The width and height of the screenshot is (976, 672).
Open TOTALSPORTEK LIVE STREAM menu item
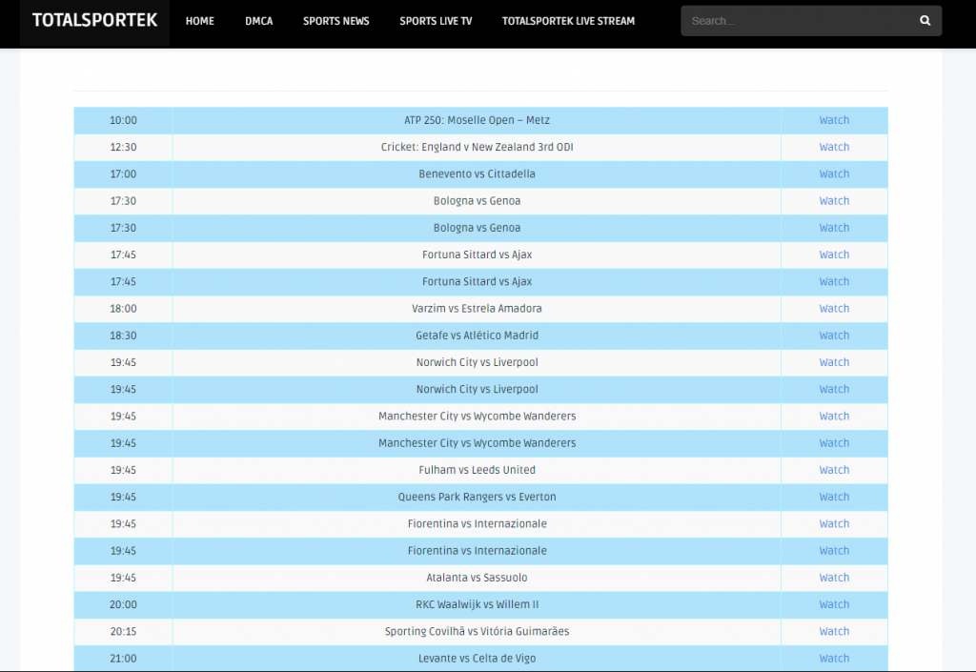[x=568, y=21]
